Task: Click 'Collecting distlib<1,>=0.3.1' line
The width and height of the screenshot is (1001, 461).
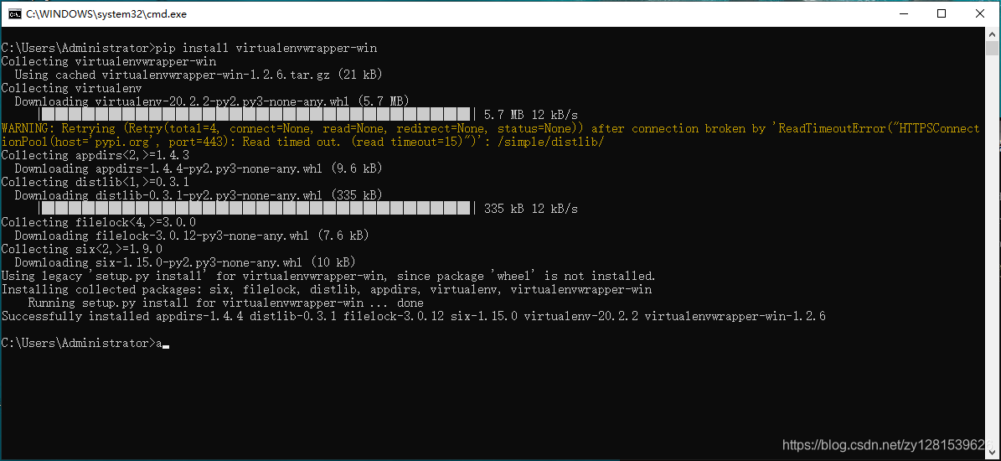Action: (95, 182)
